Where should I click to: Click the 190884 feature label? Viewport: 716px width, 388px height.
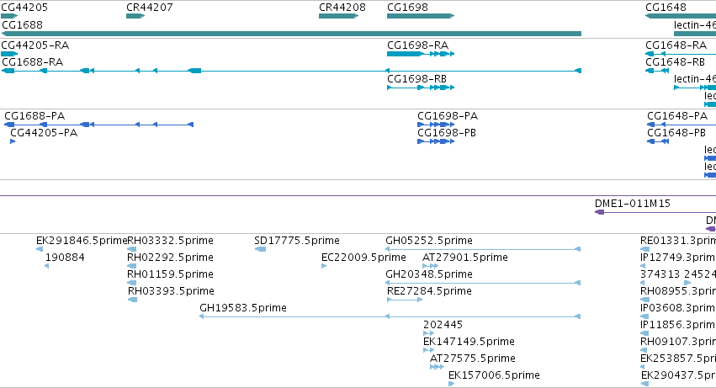(65, 258)
